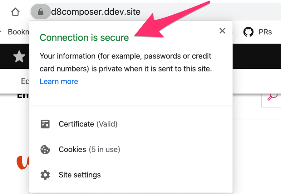The width and height of the screenshot is (281, 194).
Task: Click the cookie icon next to Cookies
Action: click(45, 149)
